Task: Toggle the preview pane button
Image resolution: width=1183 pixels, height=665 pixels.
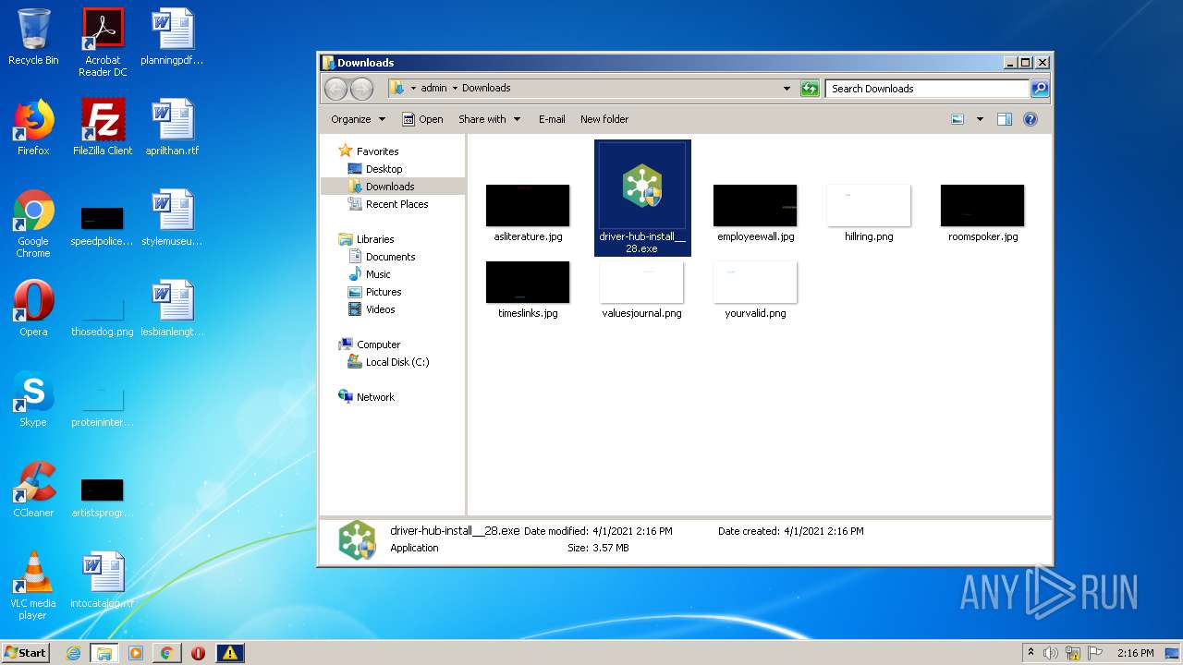Action: 1005,119
